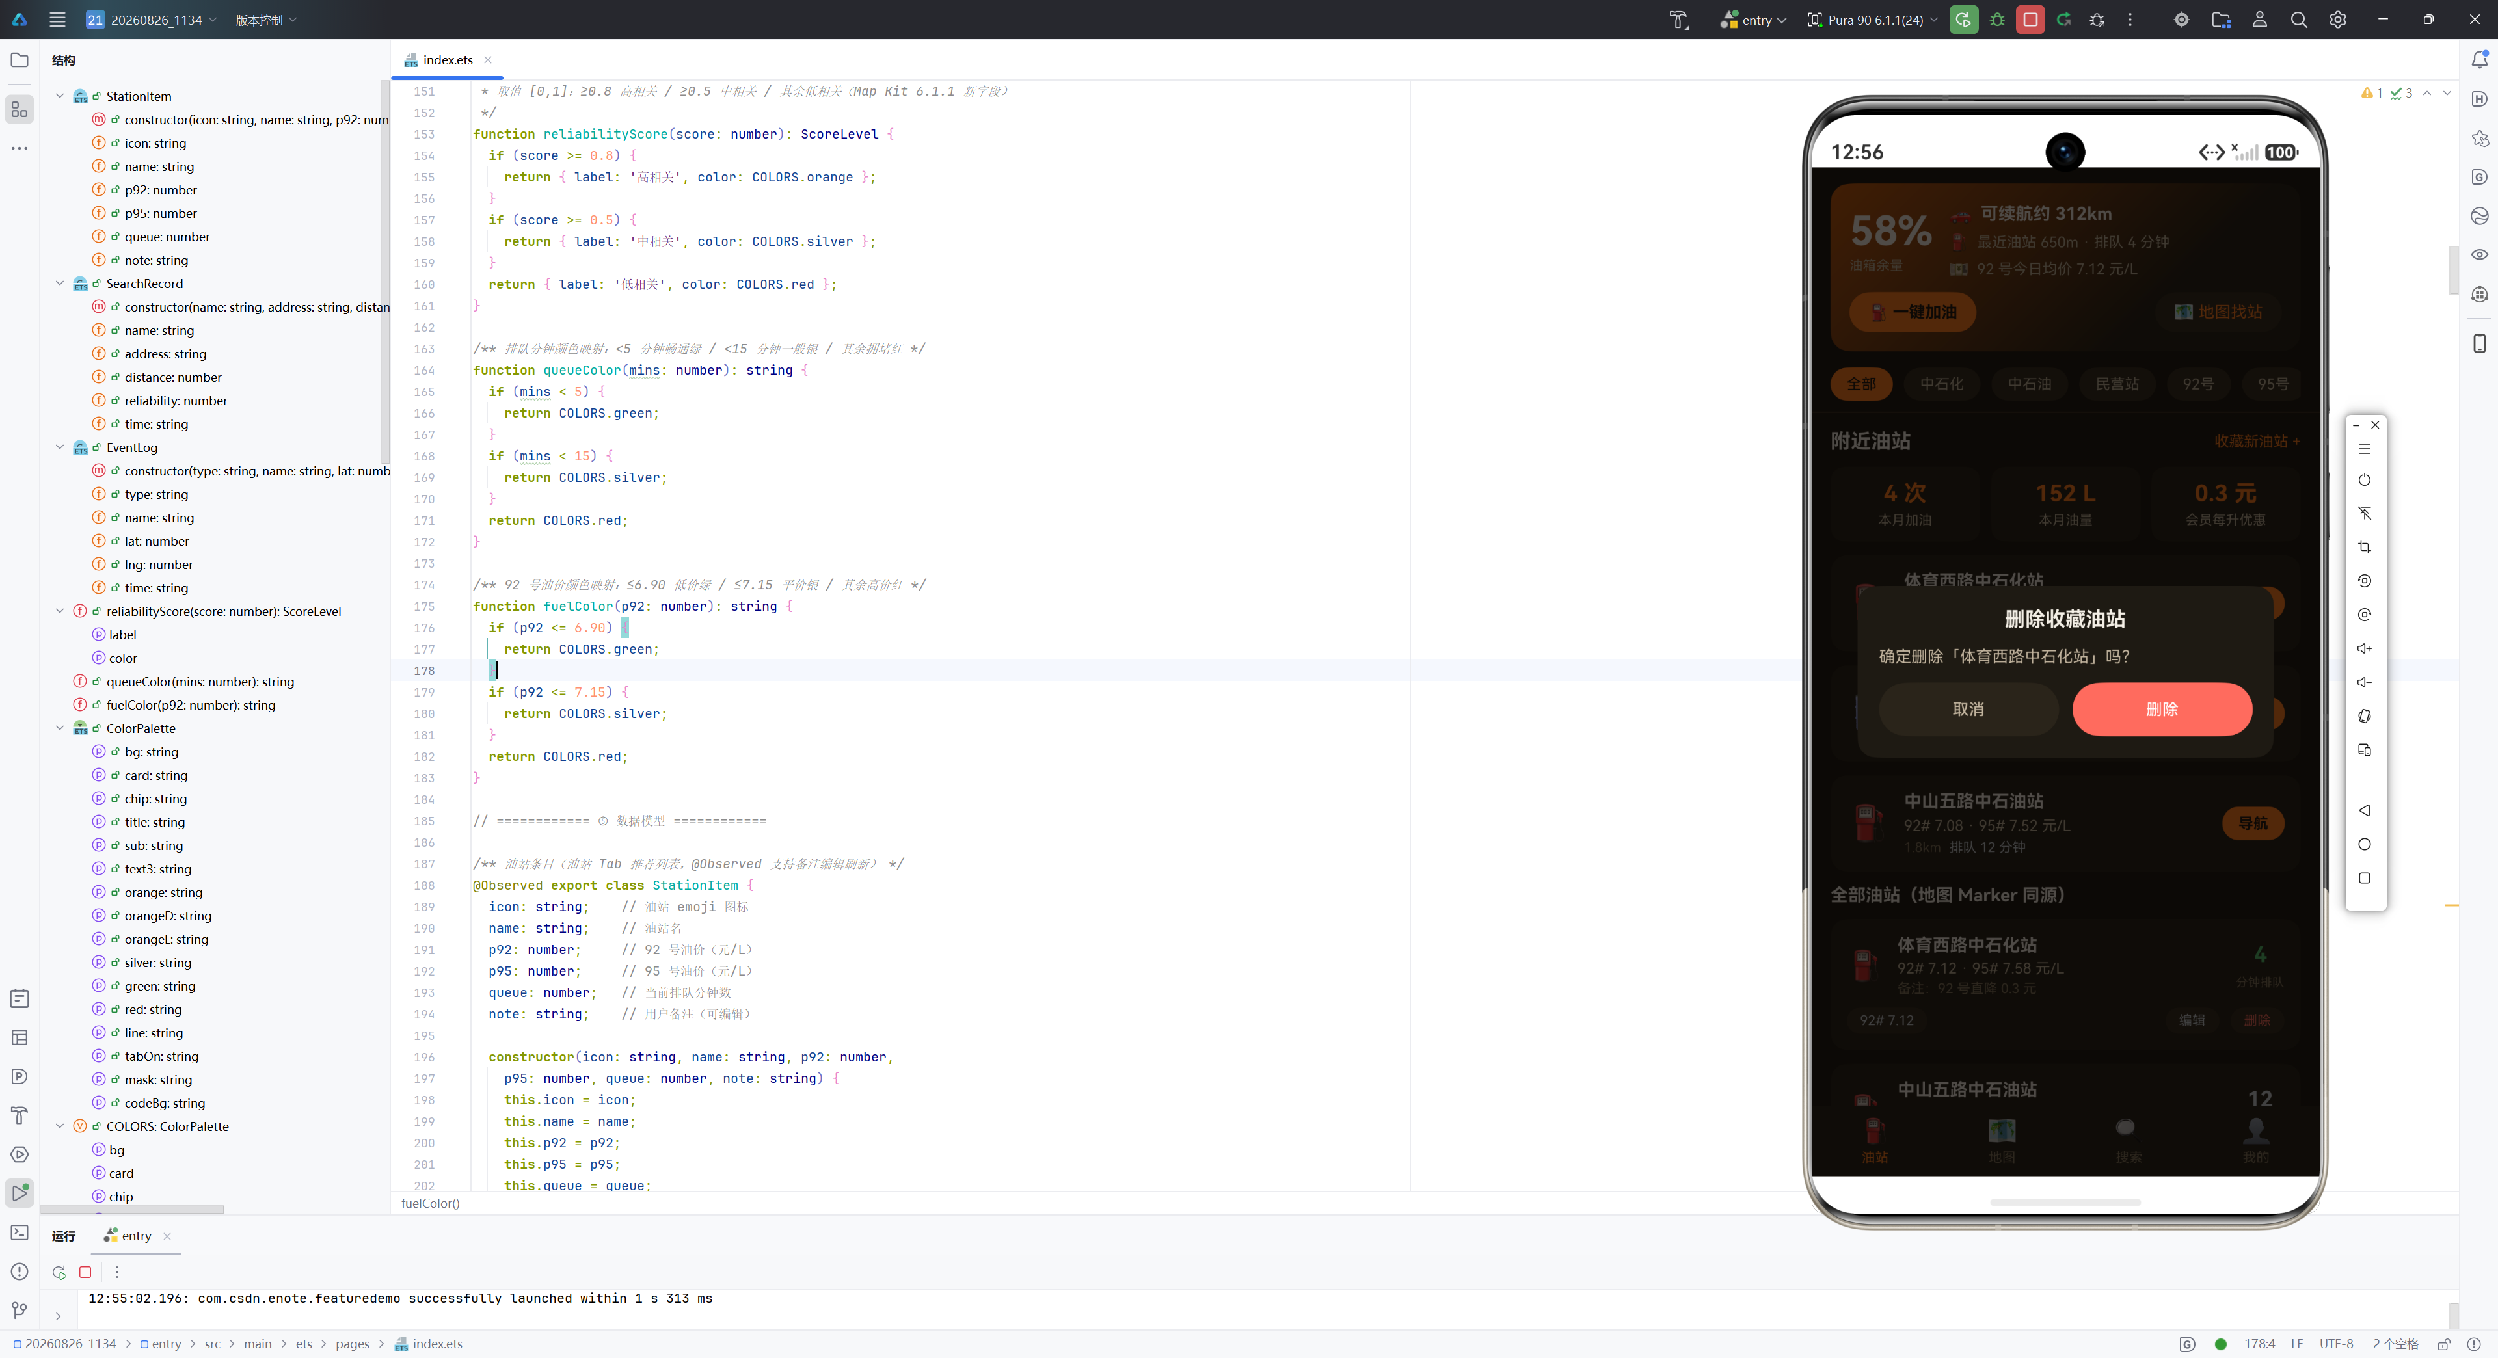Open search everywhere magnifier
The height and width of the screenshot is (1358, 2498).
(x=2298, y=20)
